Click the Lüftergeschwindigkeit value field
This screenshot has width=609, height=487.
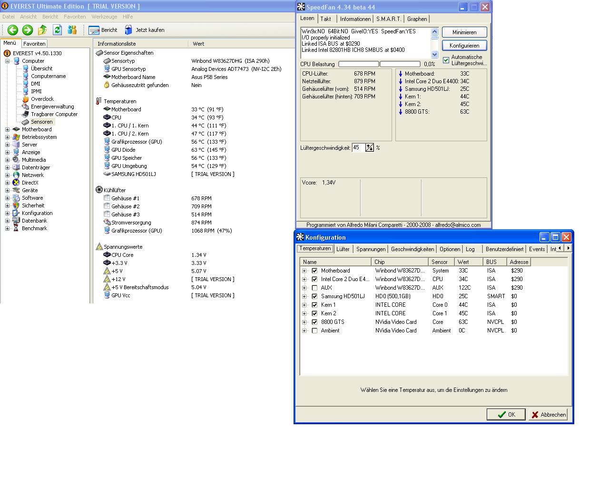tap(358, 148)
